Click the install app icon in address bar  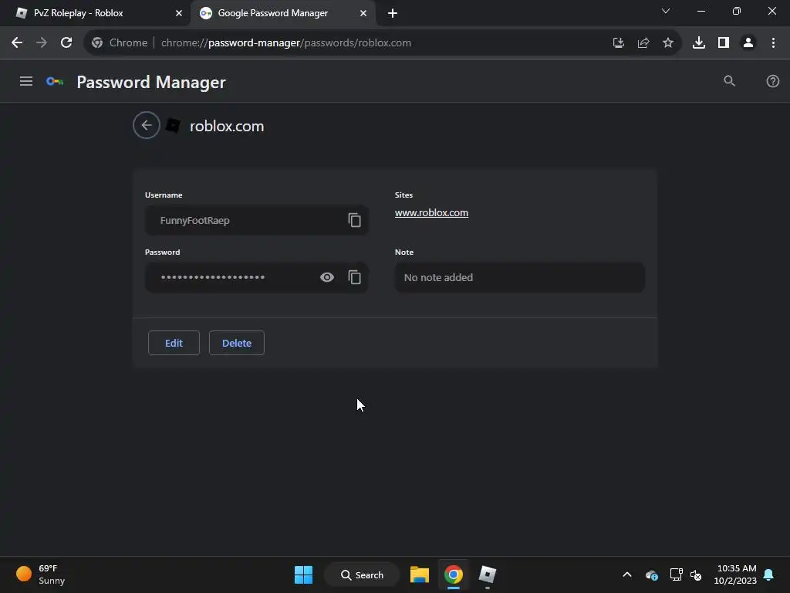tap(618, 43)
